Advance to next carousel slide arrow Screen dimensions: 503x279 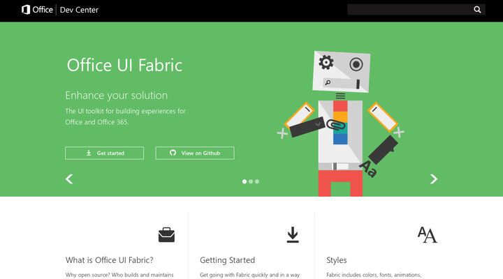coord(434,179)
